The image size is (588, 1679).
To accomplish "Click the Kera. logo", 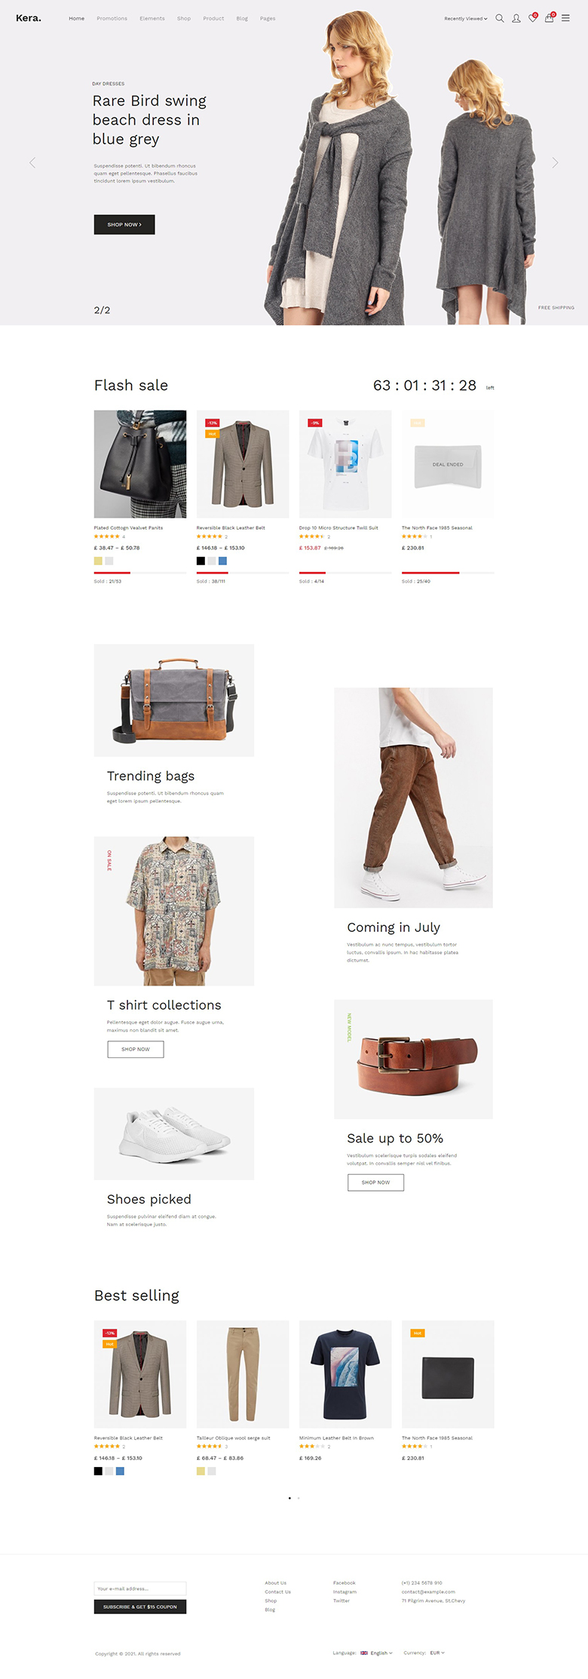I will point(29,18).
